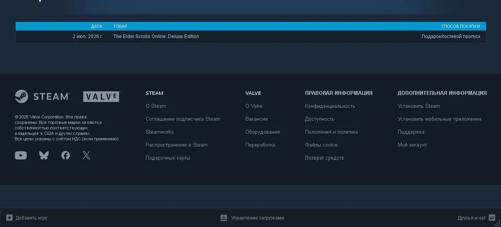The height and width of the screenshot is (227, 501).
Task: Open Соглашение подписчика Steam
Action: pos(183,119)
